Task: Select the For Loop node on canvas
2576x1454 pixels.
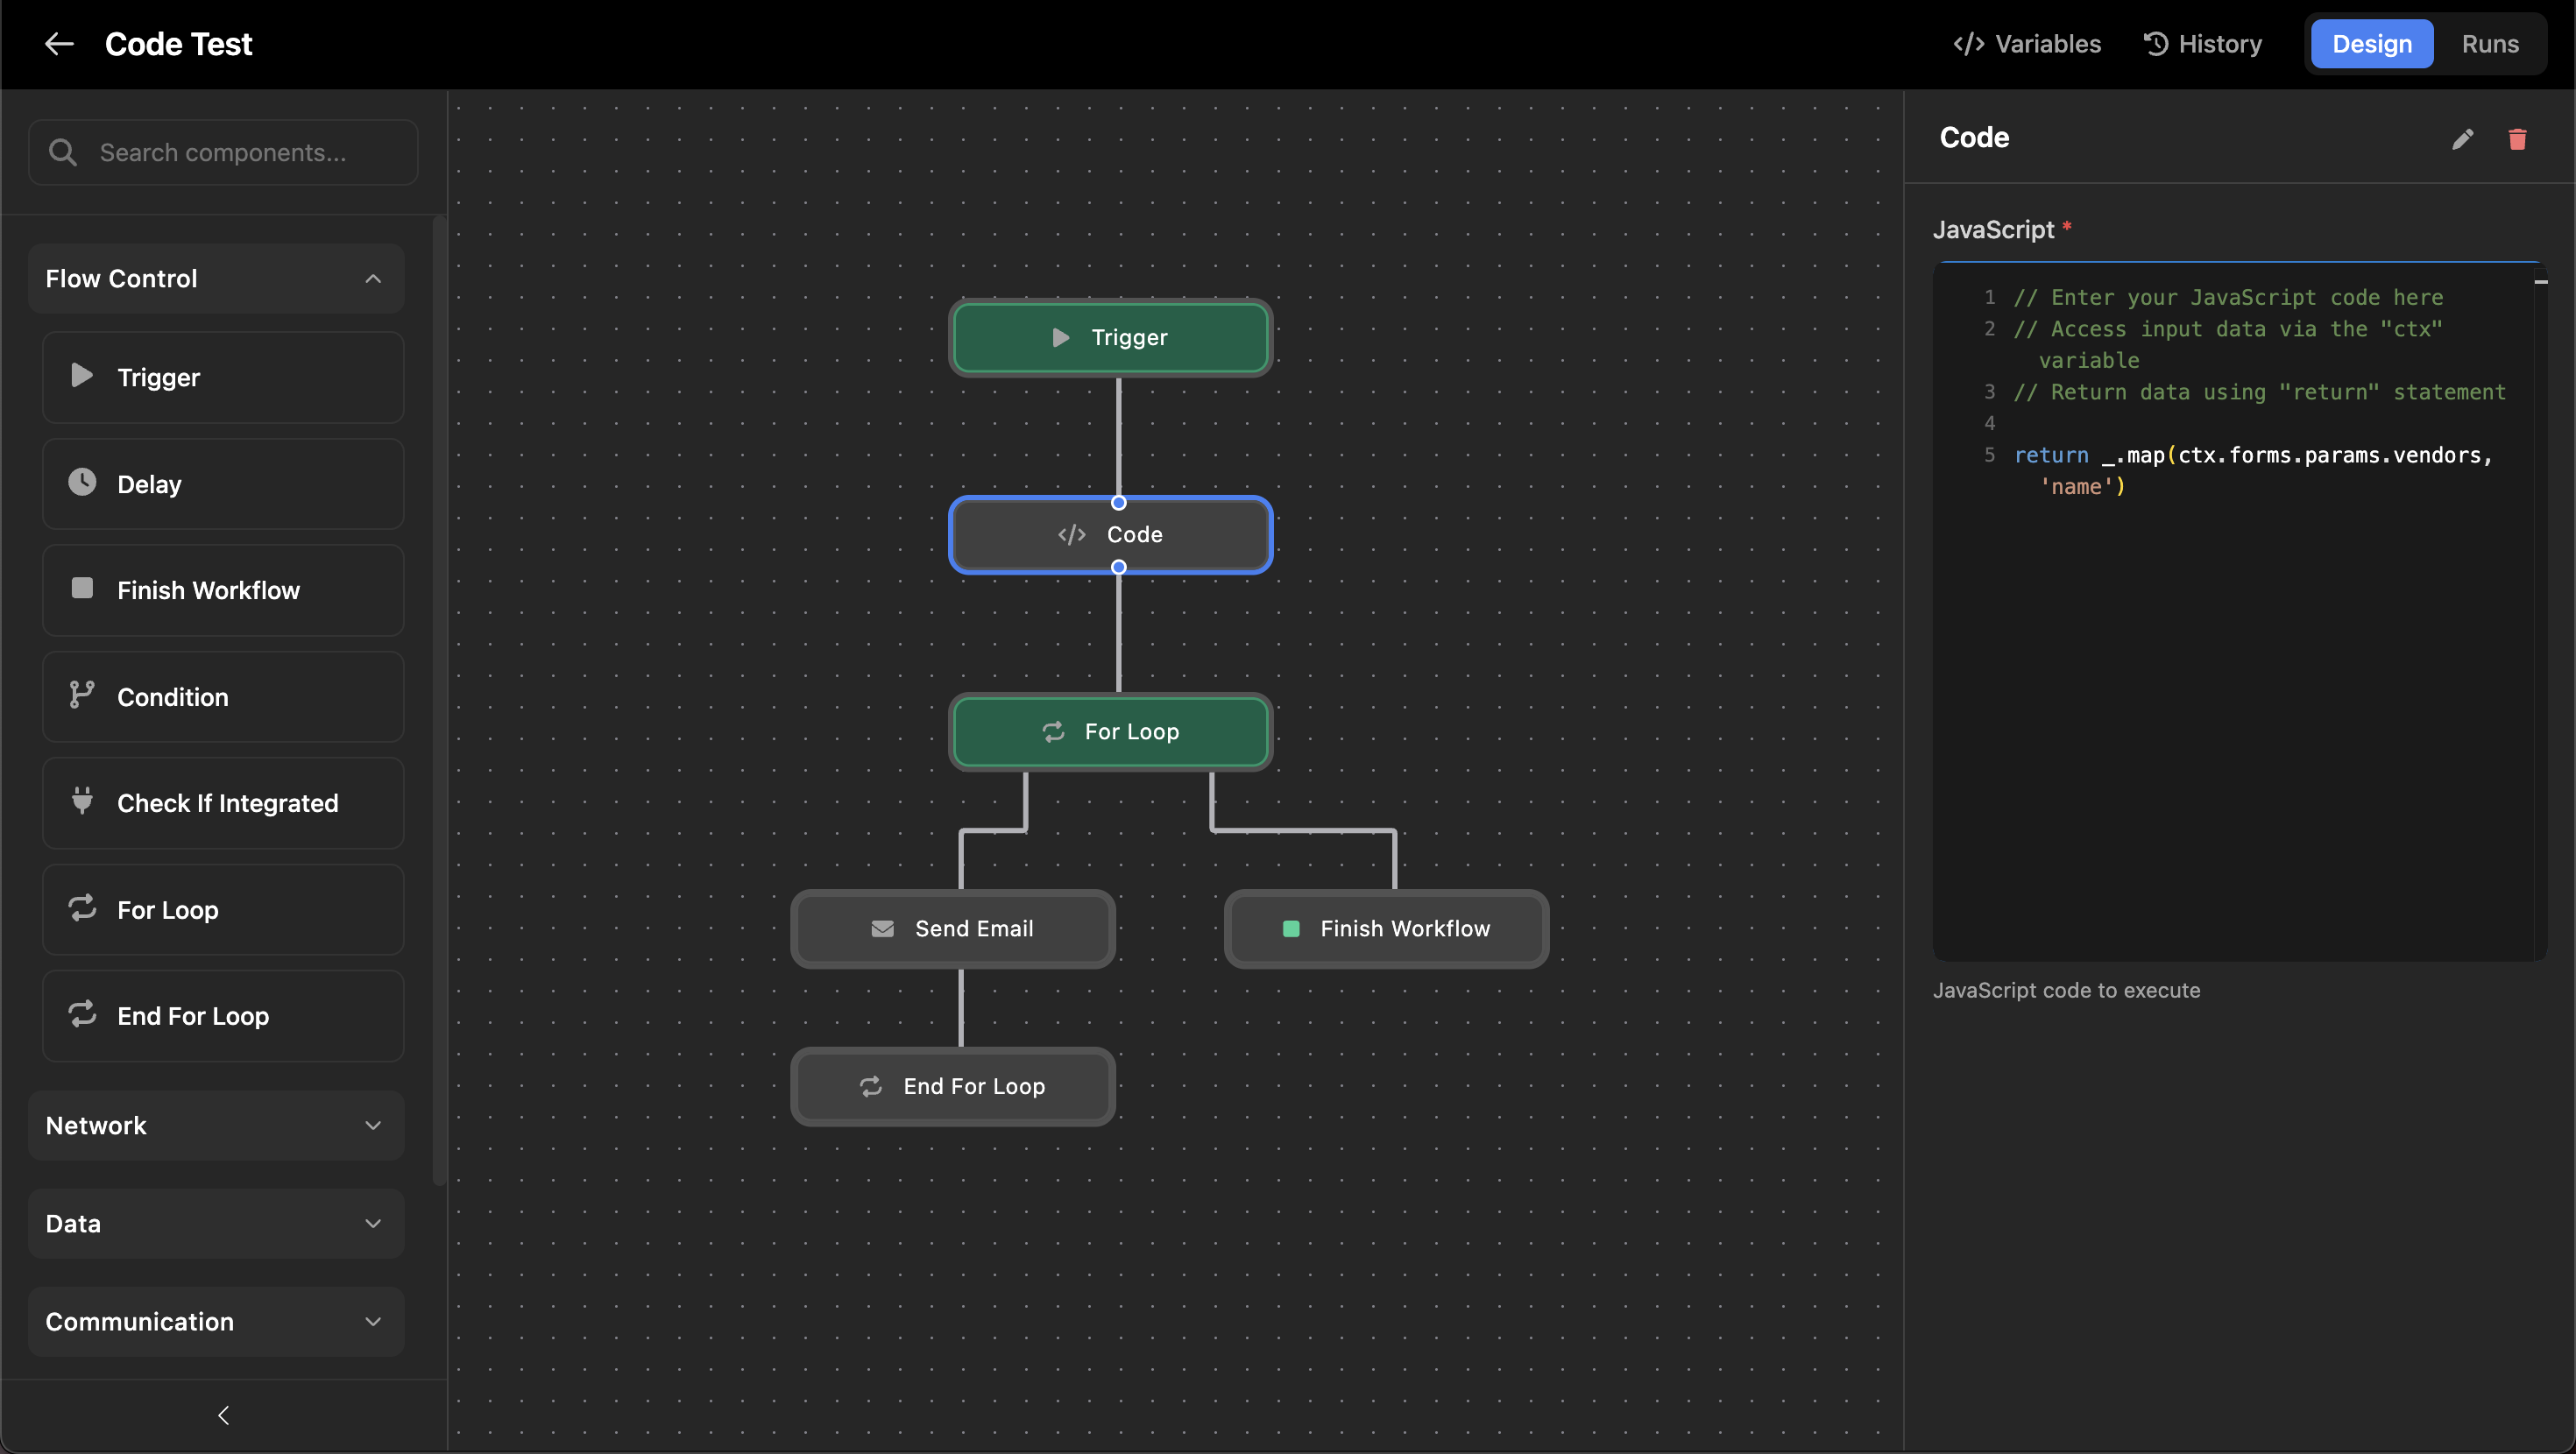Action: [1110, 731]
